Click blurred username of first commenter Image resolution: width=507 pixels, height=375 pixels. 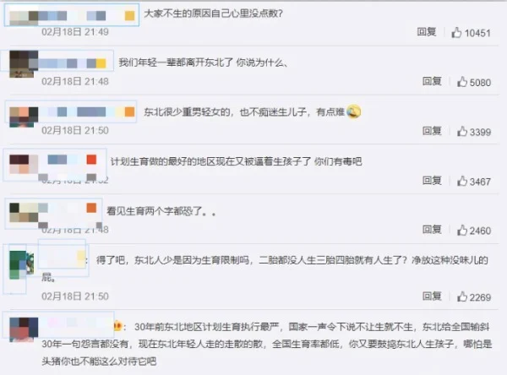click(x=72, y=15)
